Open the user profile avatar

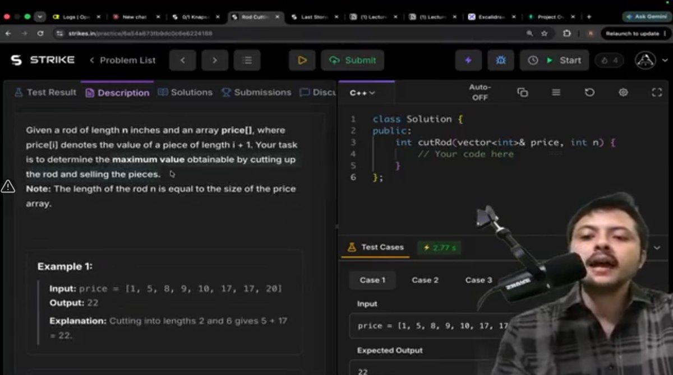646,60
